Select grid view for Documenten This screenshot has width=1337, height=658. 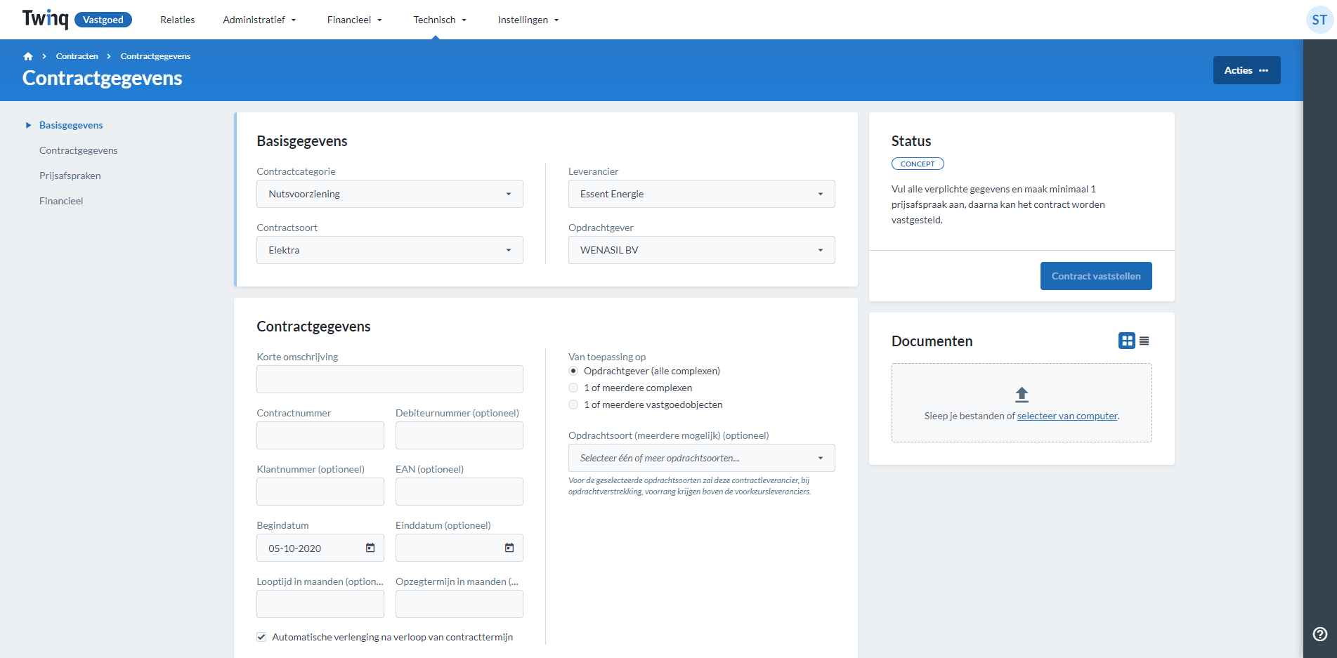point(1127,341)
